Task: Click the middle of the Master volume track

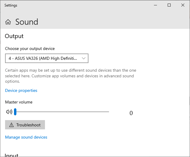Action: (62, 112)
